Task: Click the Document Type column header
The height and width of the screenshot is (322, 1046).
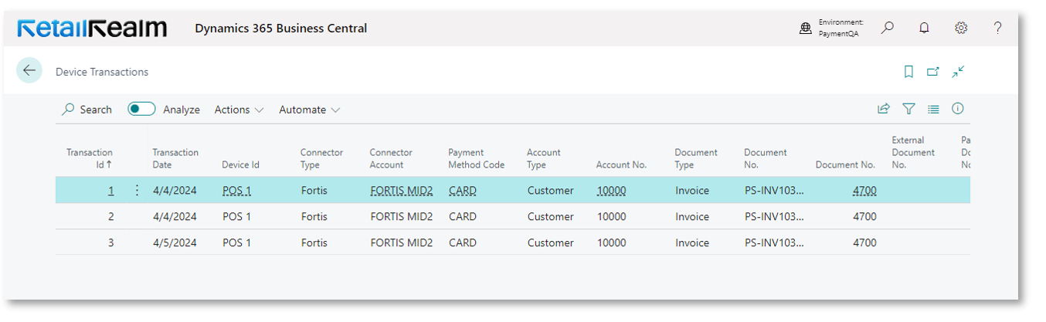Action: point(696,158)
